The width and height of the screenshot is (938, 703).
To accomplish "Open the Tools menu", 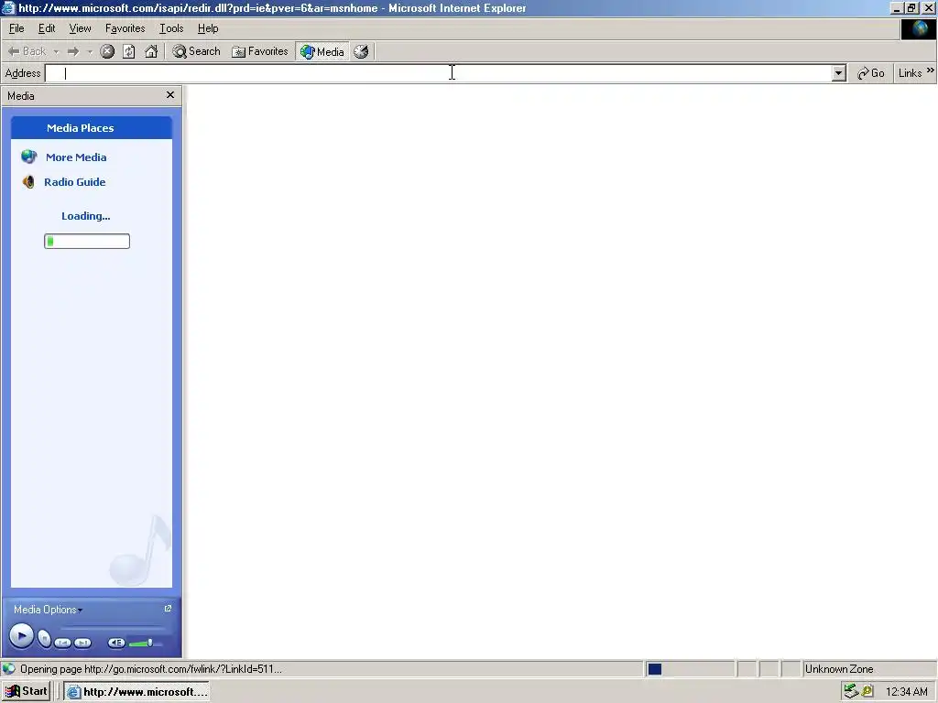I will point(171,28).
